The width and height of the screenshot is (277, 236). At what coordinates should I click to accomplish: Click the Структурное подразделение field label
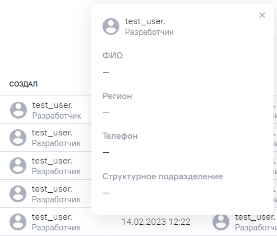[x=163, y=176]
